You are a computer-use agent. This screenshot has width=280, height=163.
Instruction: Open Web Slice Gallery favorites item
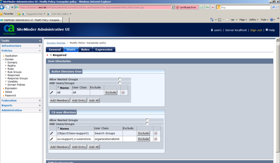point(60,14)
